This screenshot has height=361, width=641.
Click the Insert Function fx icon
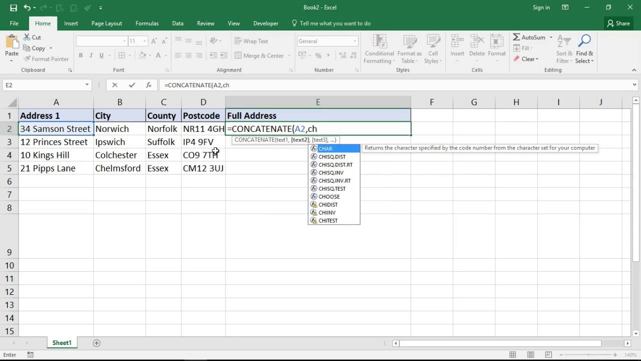[149, 85]
